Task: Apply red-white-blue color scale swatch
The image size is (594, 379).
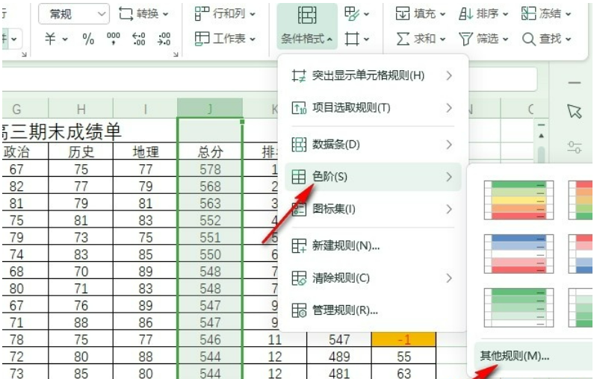Action: (581, 254)
